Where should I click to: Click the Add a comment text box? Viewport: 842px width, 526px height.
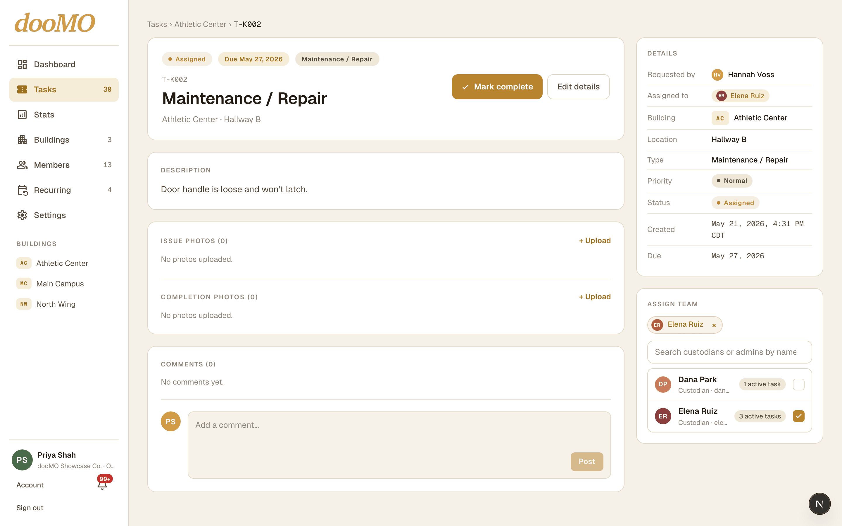pos(399,444)
